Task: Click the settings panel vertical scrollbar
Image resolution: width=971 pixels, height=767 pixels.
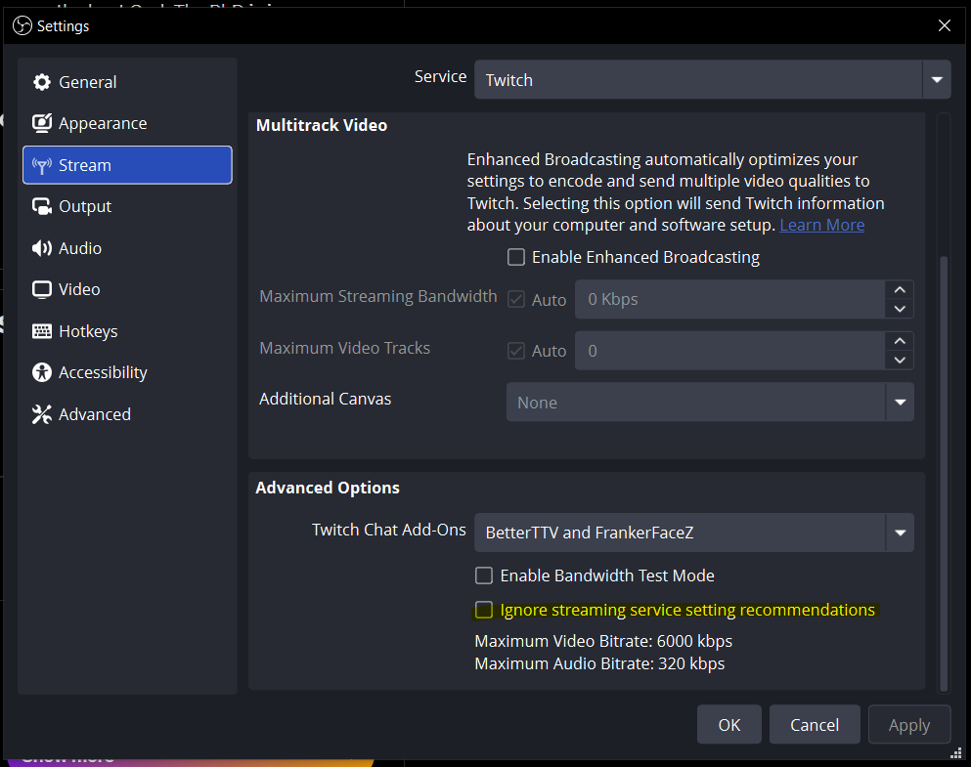Action: coord(944,473)
